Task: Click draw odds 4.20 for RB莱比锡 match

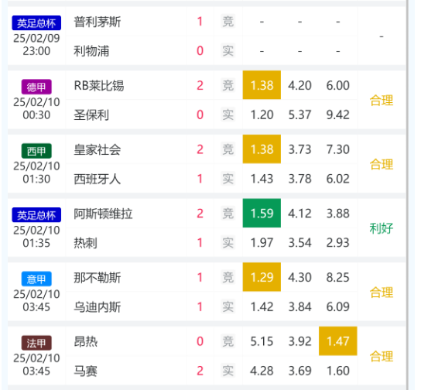Action: pos(300,86)
